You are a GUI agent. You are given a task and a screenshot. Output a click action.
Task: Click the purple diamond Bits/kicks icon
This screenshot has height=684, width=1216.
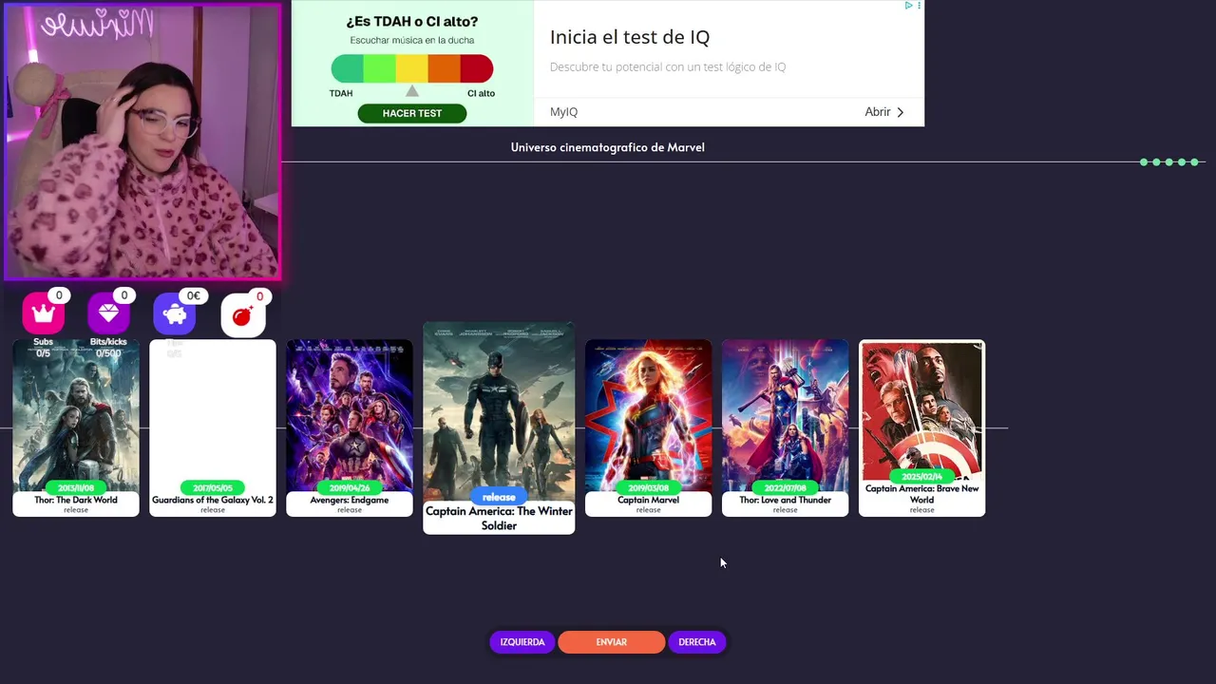coord(108,313)
